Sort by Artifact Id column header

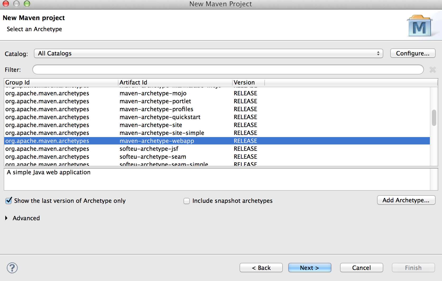click(175, 82)
